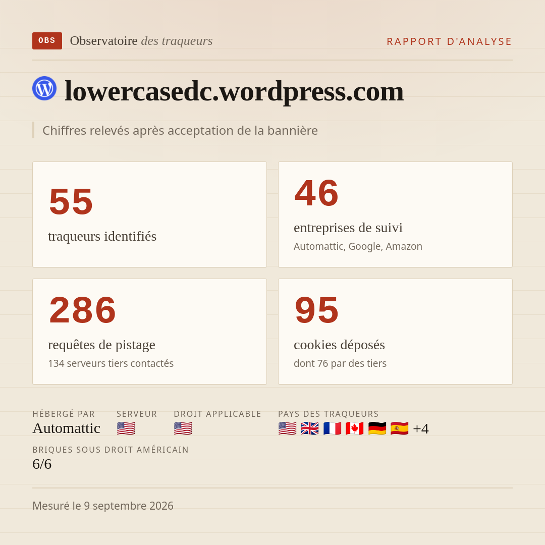Click the Hébergé par label
This screenshot has width=545, height=545.
(64, 414)
